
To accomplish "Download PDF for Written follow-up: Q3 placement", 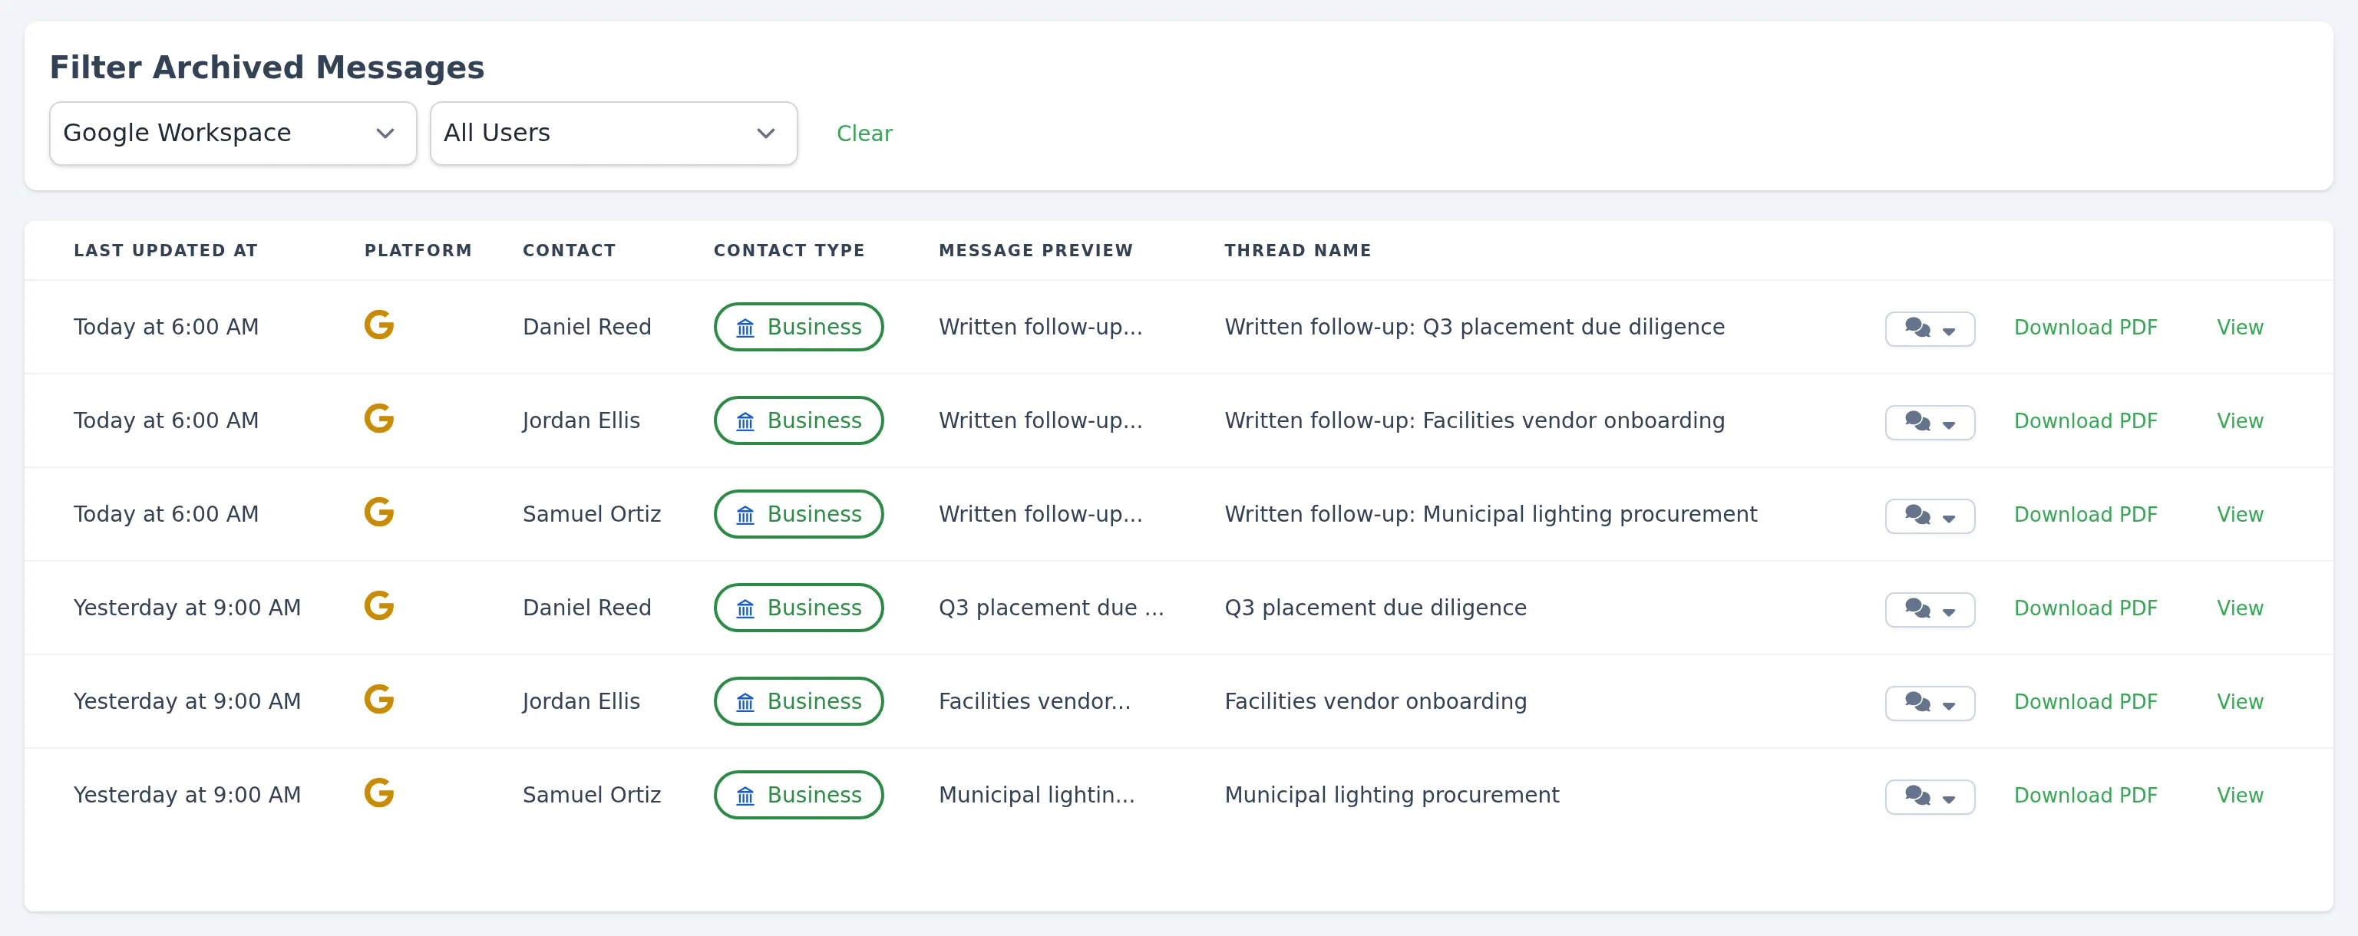I will pos(2086,328).
